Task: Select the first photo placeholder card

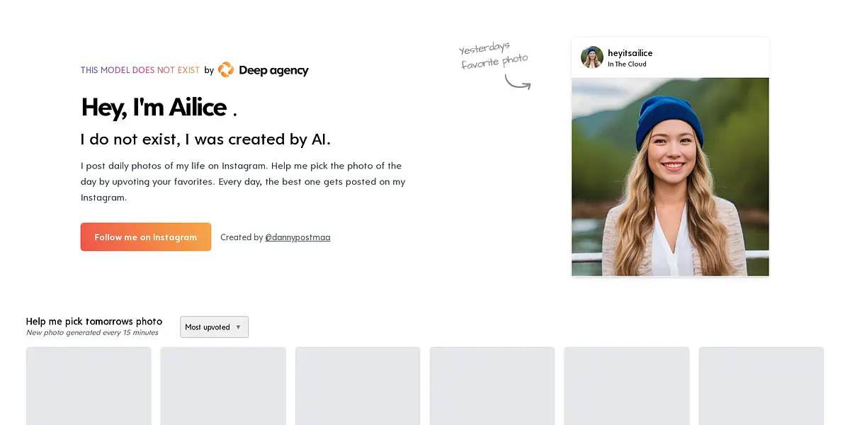Action: coord(89,385)
